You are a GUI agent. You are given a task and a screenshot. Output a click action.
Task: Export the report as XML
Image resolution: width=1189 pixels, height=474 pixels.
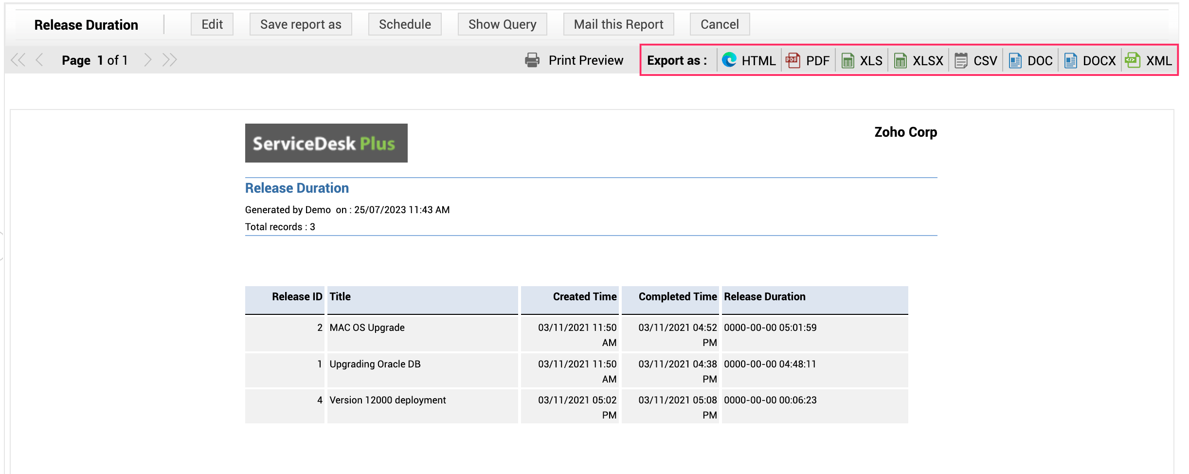[x=1149, y=60]
